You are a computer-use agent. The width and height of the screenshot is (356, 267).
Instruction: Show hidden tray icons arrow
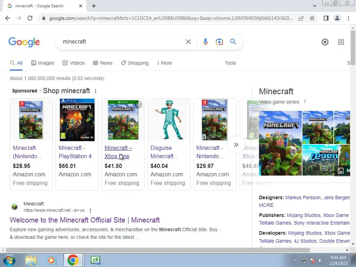(296, 260)
